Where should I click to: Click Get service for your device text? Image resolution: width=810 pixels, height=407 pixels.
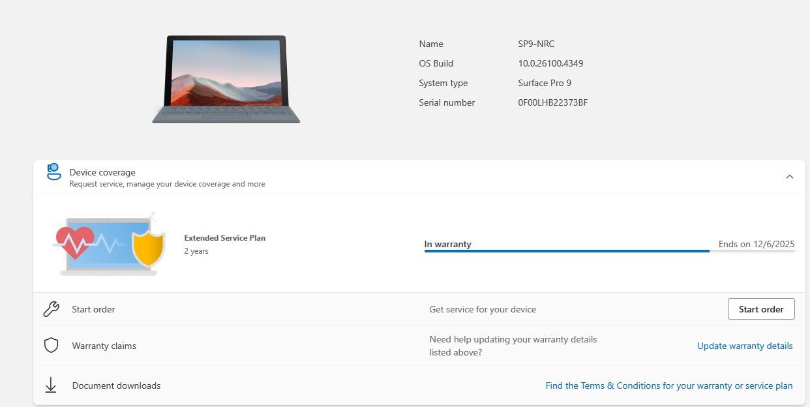click(x=483, y=309)
